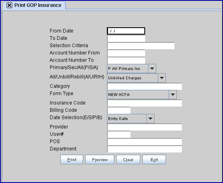The height and width of the screenshot is (183, 223).
Task: Click the Clear button
Action: [128, 159]
